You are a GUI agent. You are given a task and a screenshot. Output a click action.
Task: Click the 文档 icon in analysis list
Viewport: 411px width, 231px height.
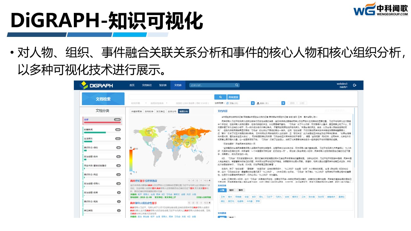[227, 103]
